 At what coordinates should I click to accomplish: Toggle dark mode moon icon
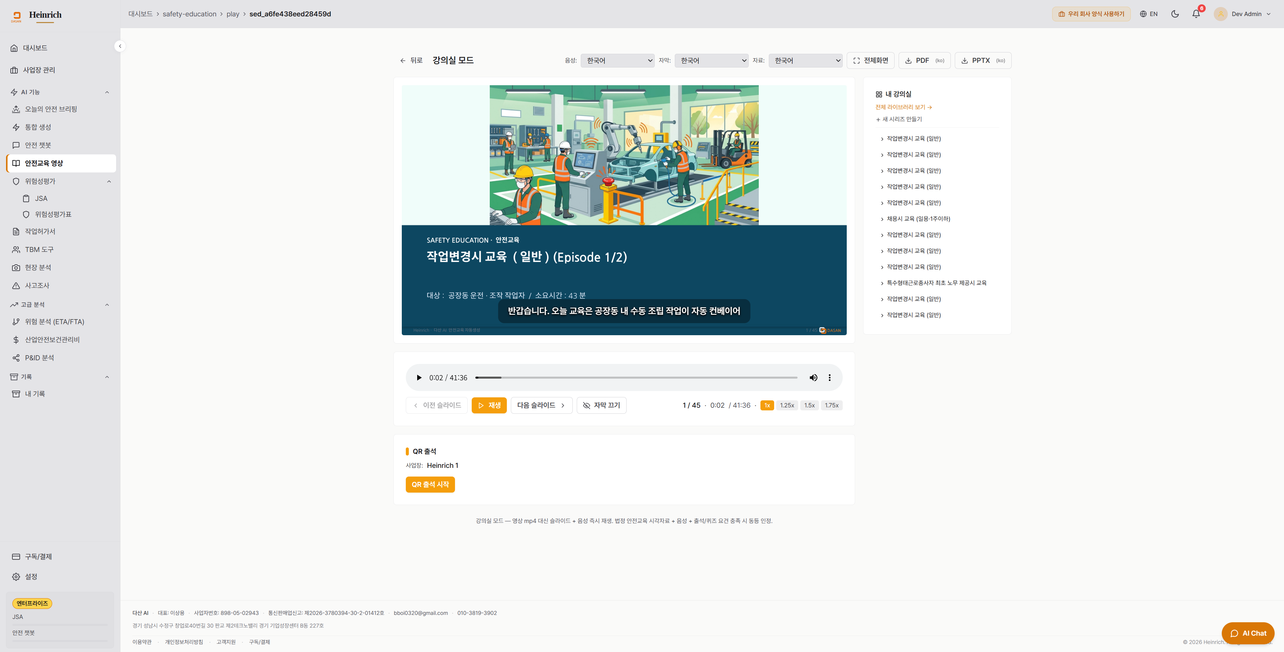click(1175, 14)
